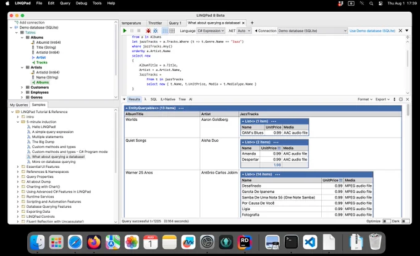Screen dimensions: 420x256
Task: Select data grids results view icon
Action: click(172, 31)
